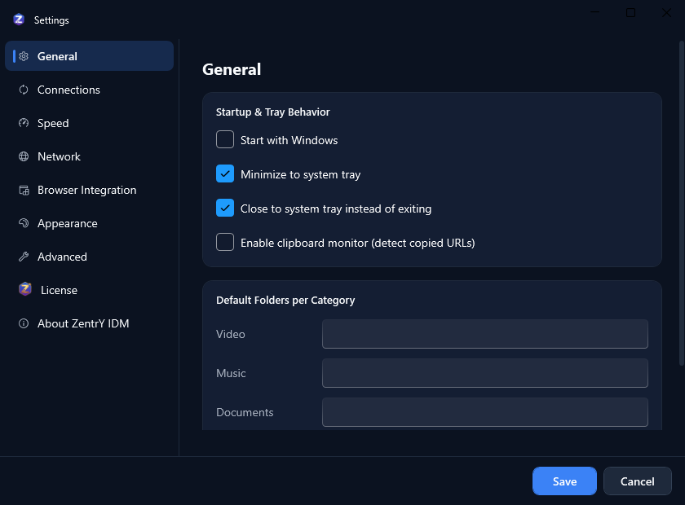
Task: Click the 'Default Folders per Category' heading
Action: pos(285,301)
